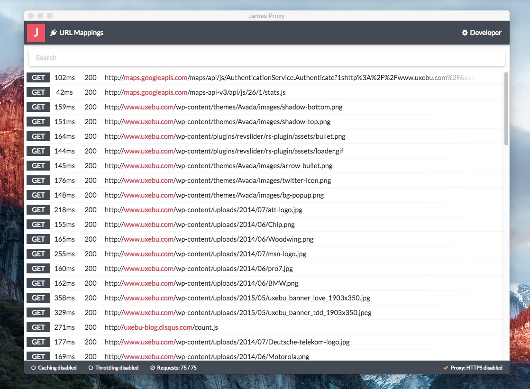Select the twitter-icon.png request

[265, 181]
